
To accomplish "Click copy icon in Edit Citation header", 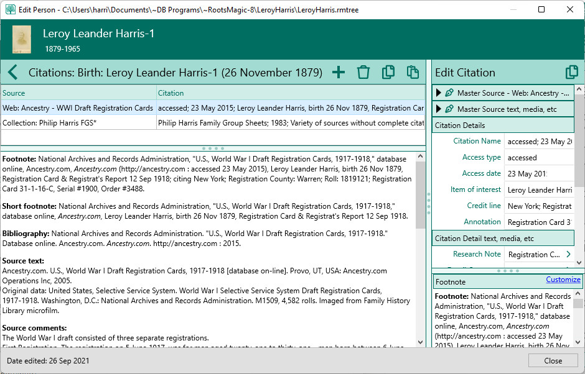I will coord(571,73).
